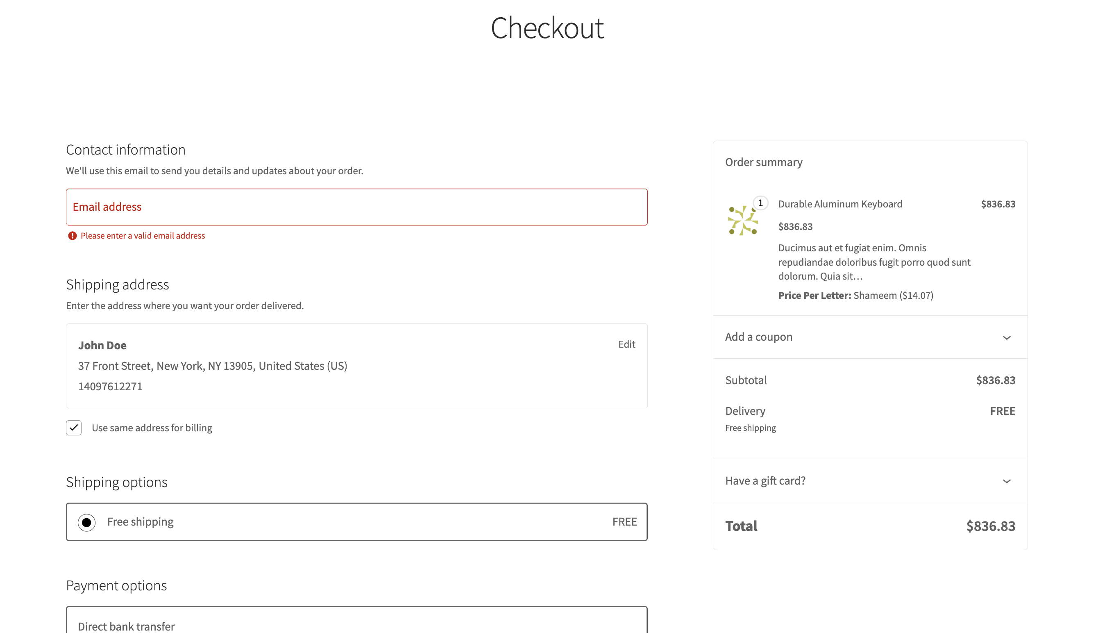Viewport: 1098px width, 633px height.
Task: Click the 'Free shipping' text under Delivery
Action: pos(750,428)
